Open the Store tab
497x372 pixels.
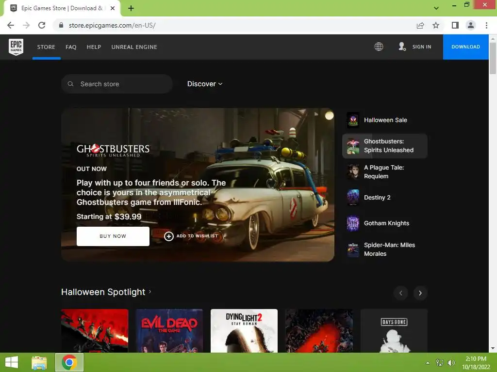click(x=46, y=47)
